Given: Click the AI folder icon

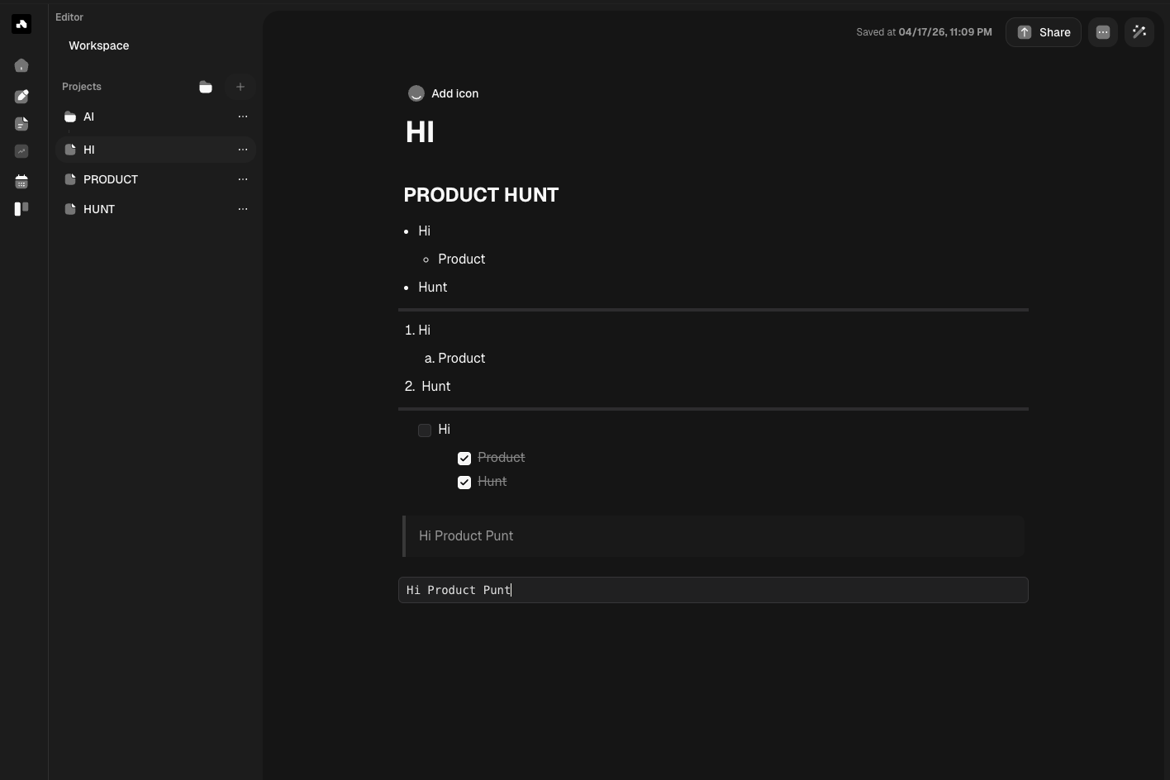Looking at the screenshot, I should (x=70, y=117).
